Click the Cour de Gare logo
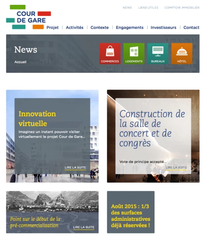This screenshot has height=240, width=205. pos(29,17)
